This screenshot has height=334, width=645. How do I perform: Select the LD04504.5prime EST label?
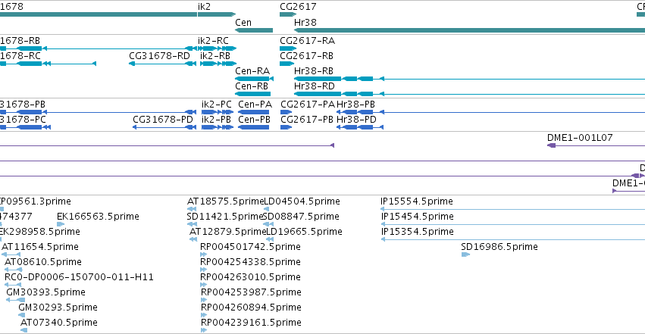point(302,201)
